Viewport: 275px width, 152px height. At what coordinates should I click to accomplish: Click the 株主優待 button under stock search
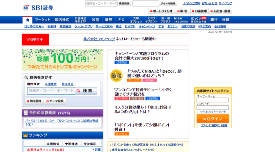pos(34,101)
